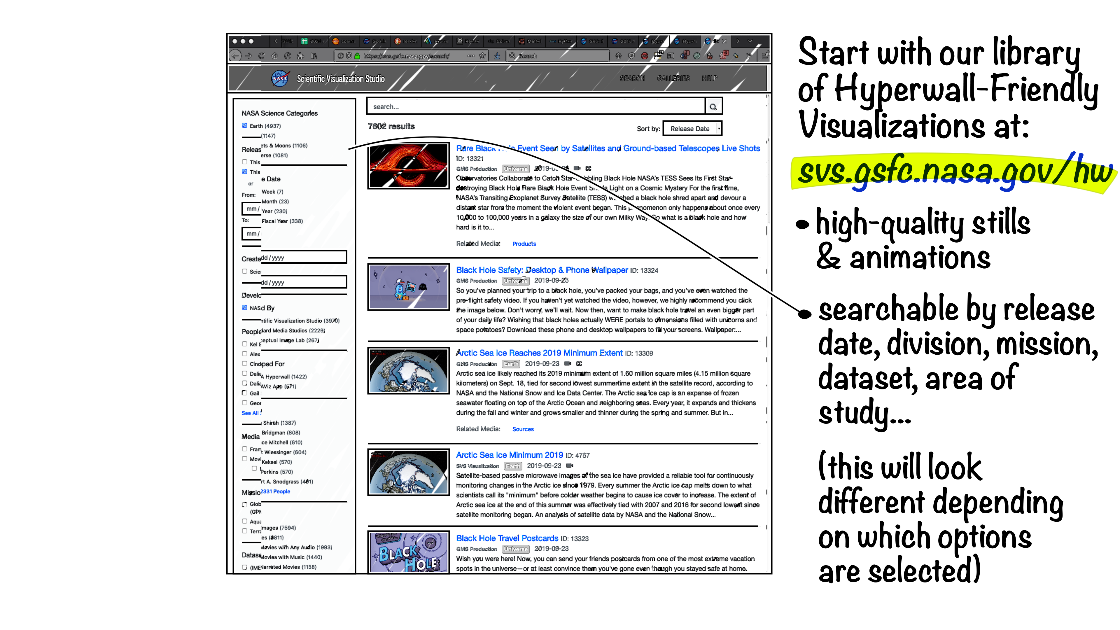The width and height of the screenshot is (1120, 630).
Task: Click the From date mm/dd/yyyy field
Action: tap(251, 209)
